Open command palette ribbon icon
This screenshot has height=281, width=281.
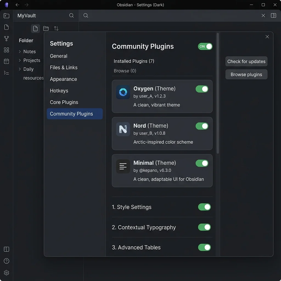7,73
